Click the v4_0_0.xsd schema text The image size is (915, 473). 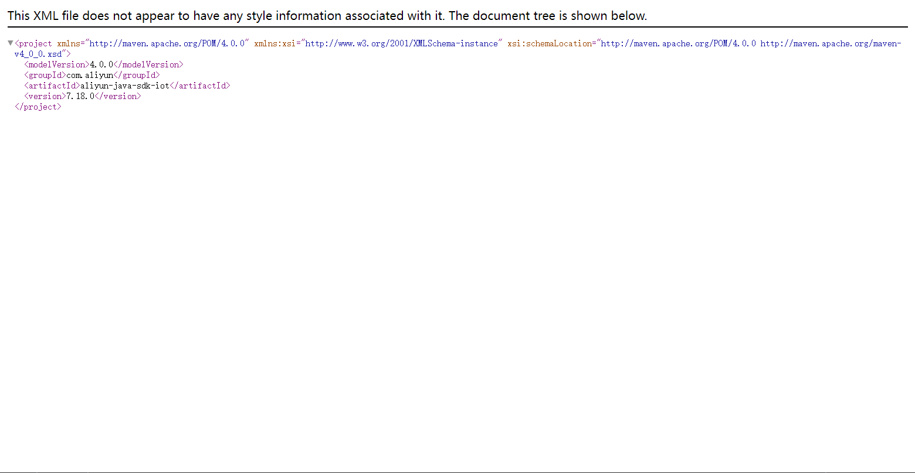[x=38, y=54]
